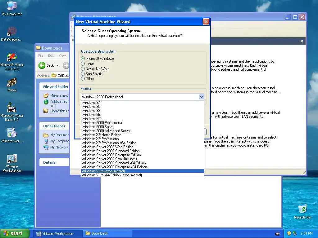Open Edit menu in Downloads window

coord(51,55)
